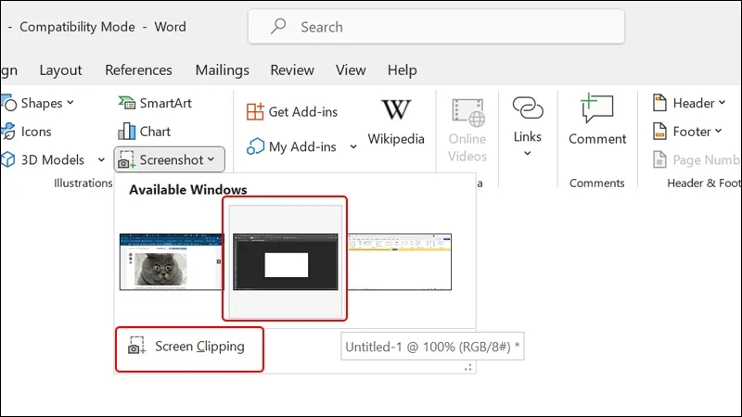The width and height of the screenshot is (742, 417).
Task: Insert a SmartArt graphic
Action: tap(155, 103)
